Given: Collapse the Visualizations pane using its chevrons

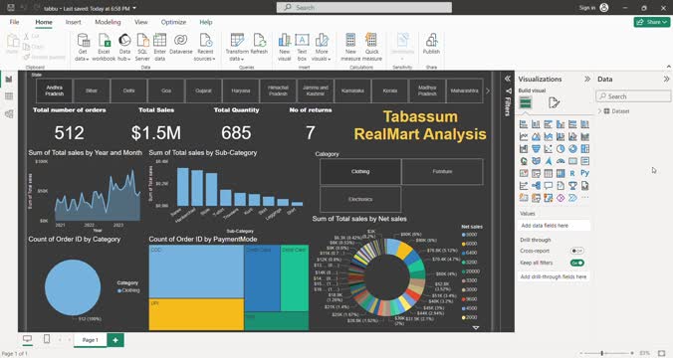Looking at the screenshot, I should tap(587, 79).
